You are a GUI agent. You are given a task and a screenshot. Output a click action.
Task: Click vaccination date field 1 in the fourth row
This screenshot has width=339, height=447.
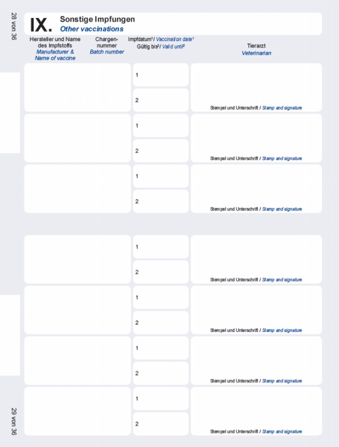161,247
